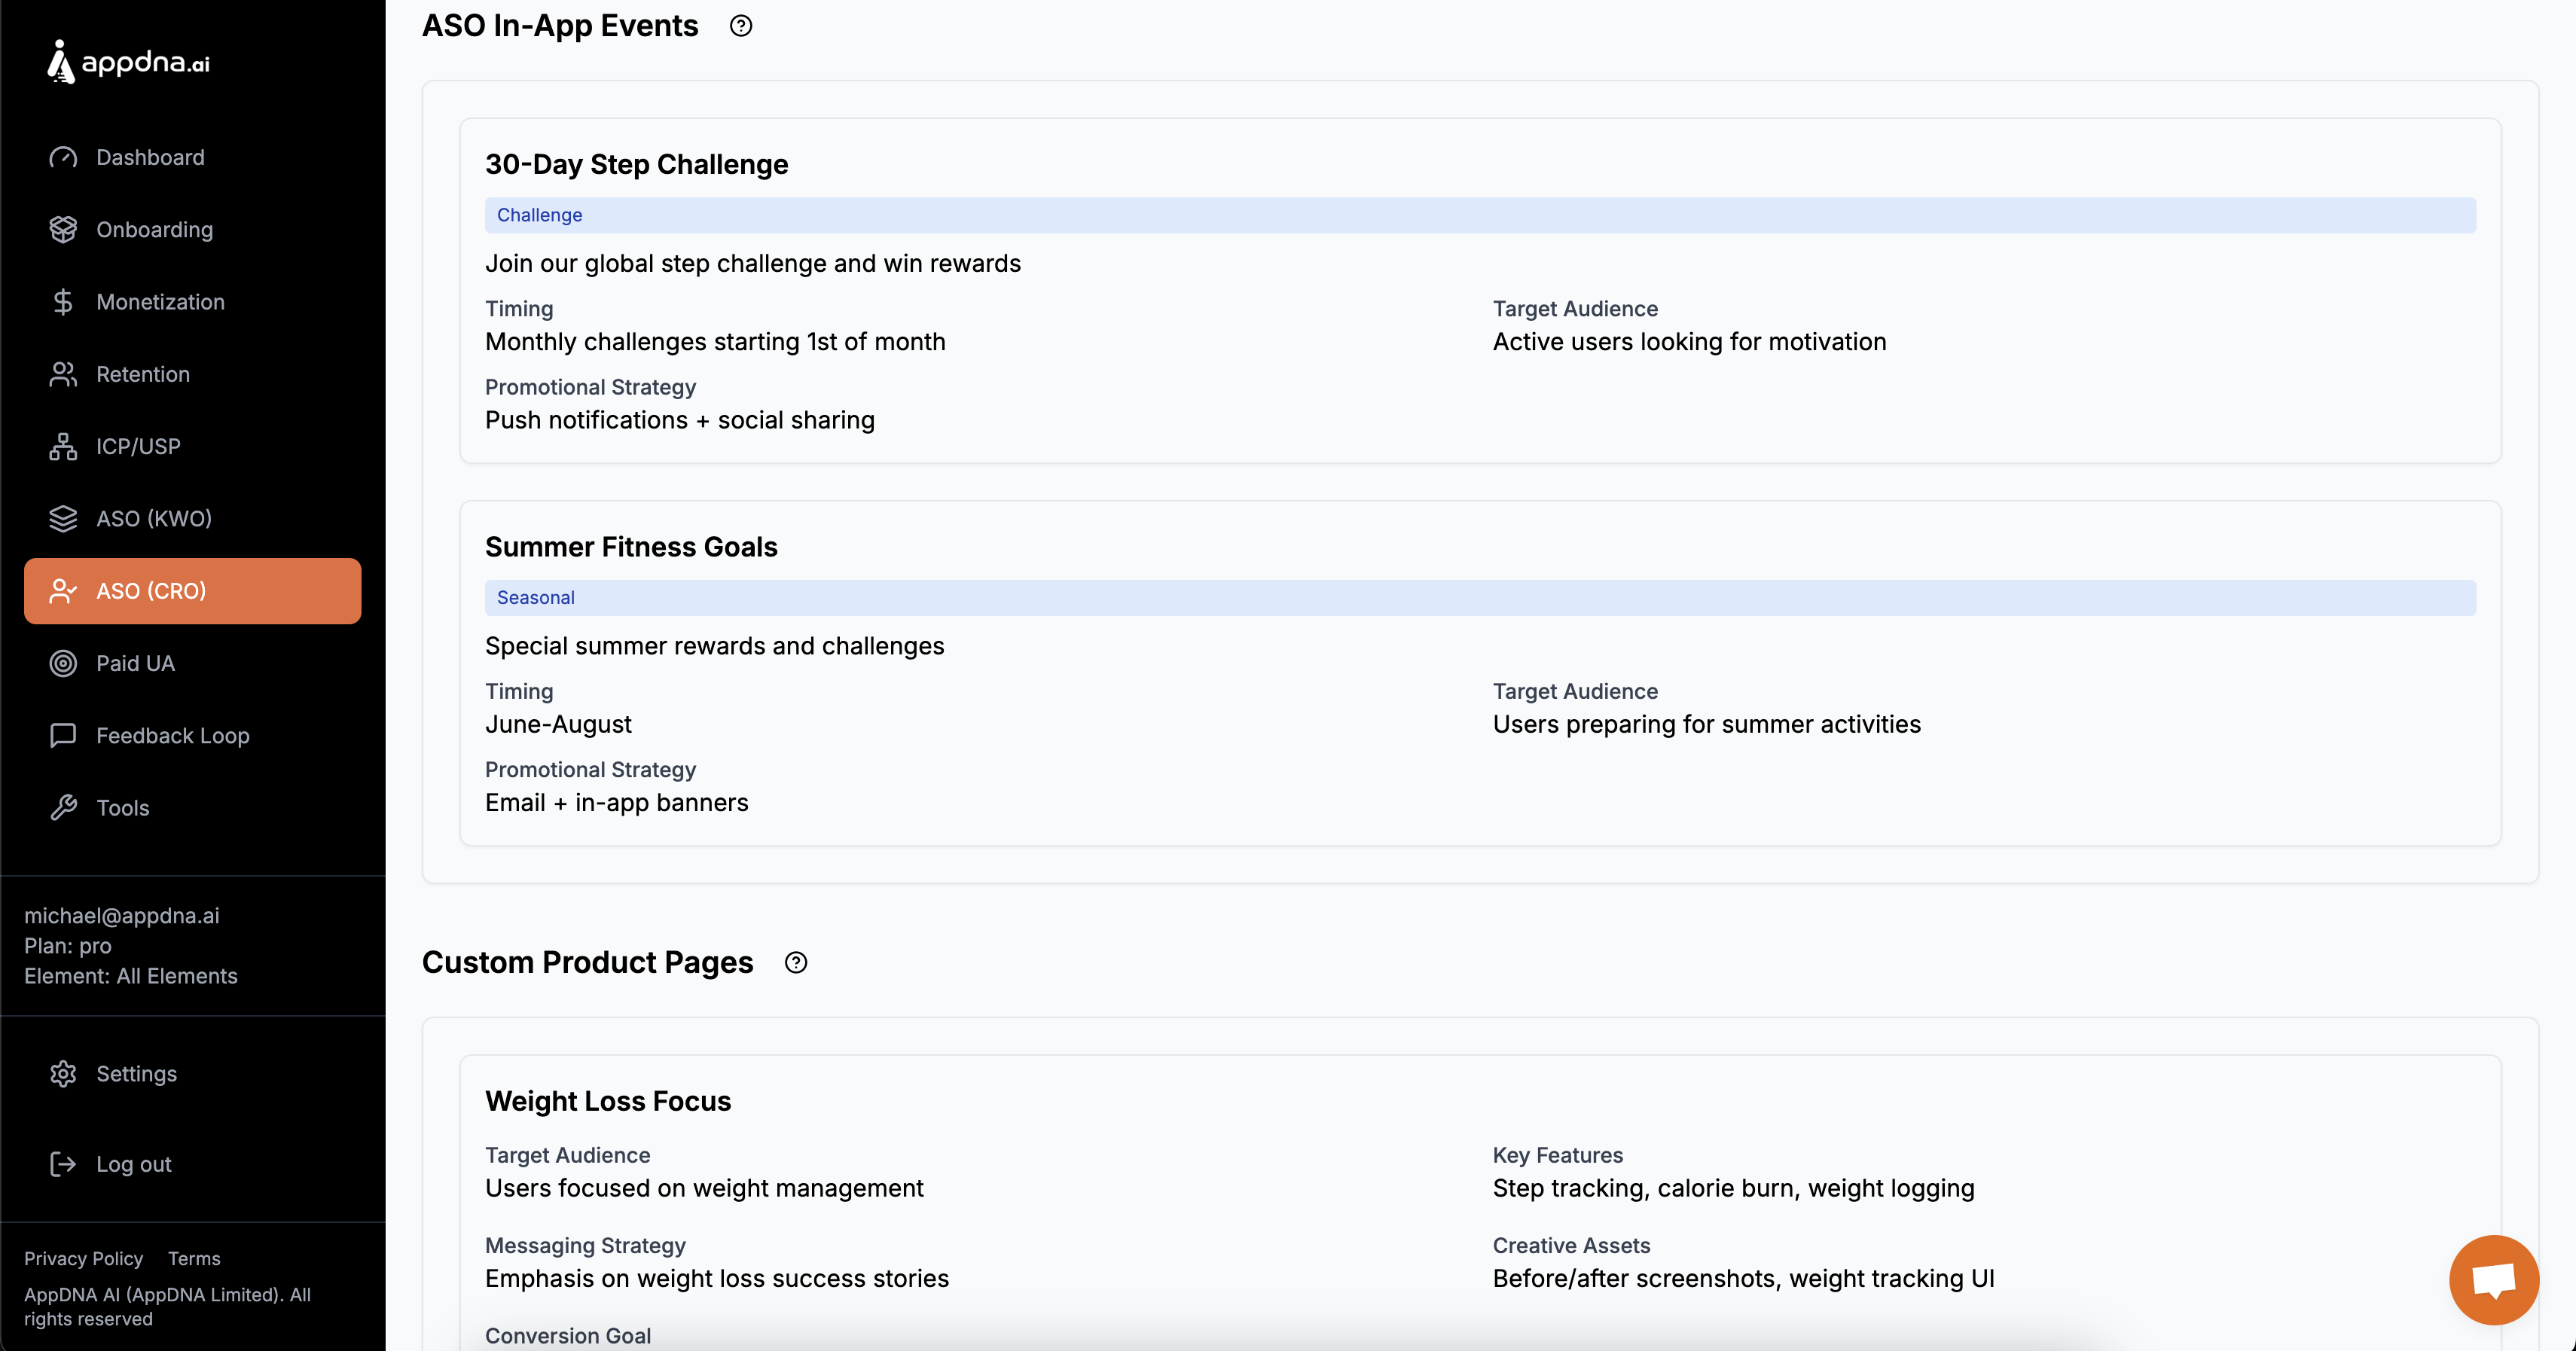Open Settings from the sidebar
This screenshot has width=2576, height=1351.
coord(136,1073)
